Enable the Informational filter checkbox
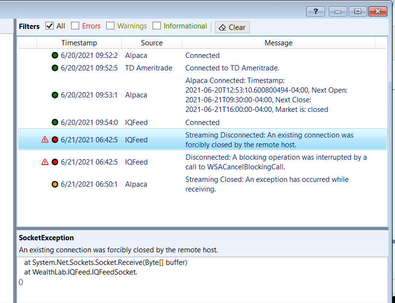This screenshot has height=303, width=395. click(x=156, y=26)
